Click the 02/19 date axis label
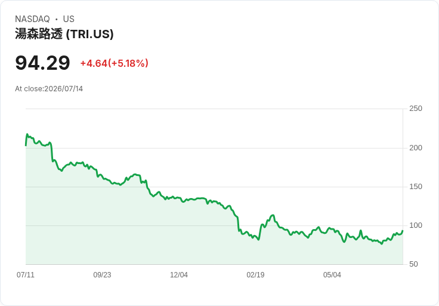Screen dimensions: 439x306 pyautogui.click(x=255, y=274)
